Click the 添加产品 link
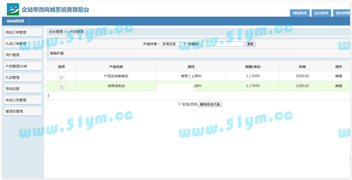 [x=57, y=53]
